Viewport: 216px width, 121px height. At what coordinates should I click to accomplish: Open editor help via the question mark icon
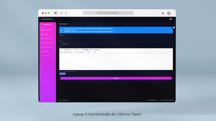pyautogui.click(x=95, y=52)
